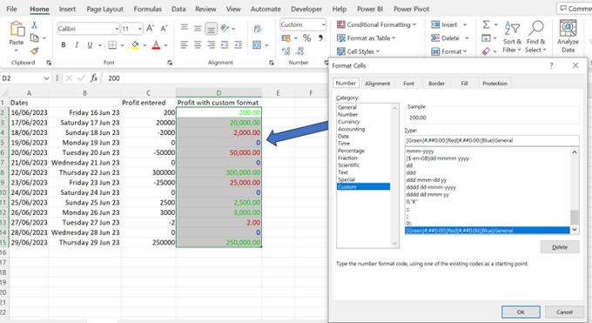Click the AutoSum sigma icon
The height and width of the screenshot is (323, 592).
(486, 25)
